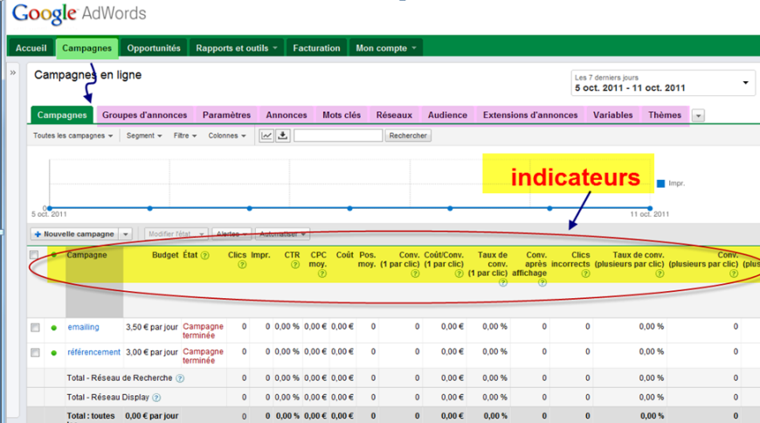Sort by Pos. moy. column header
The height and width of the screenshot is (423, 760).
click(367, 260)
